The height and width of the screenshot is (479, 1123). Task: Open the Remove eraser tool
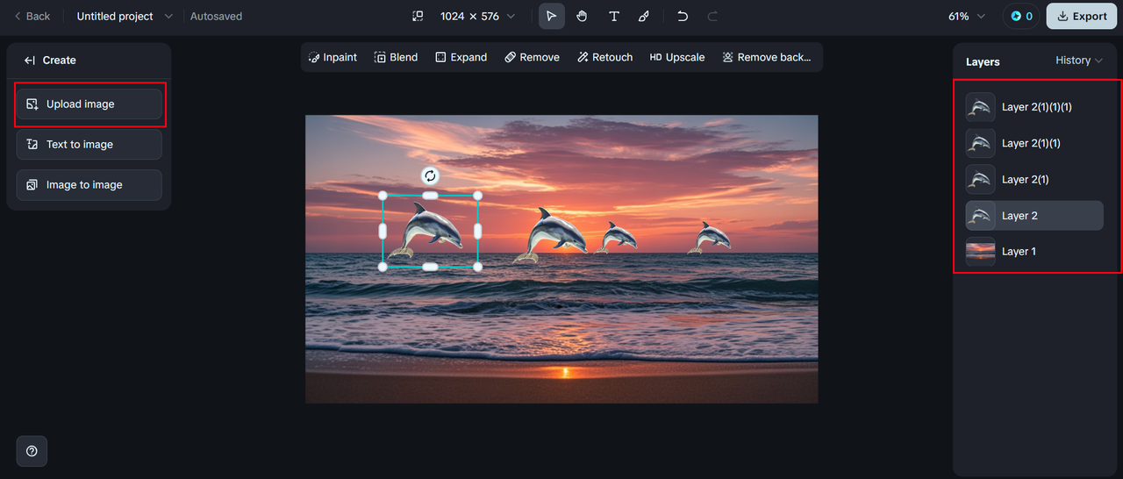pyautogui.click(x=532, y=57)
